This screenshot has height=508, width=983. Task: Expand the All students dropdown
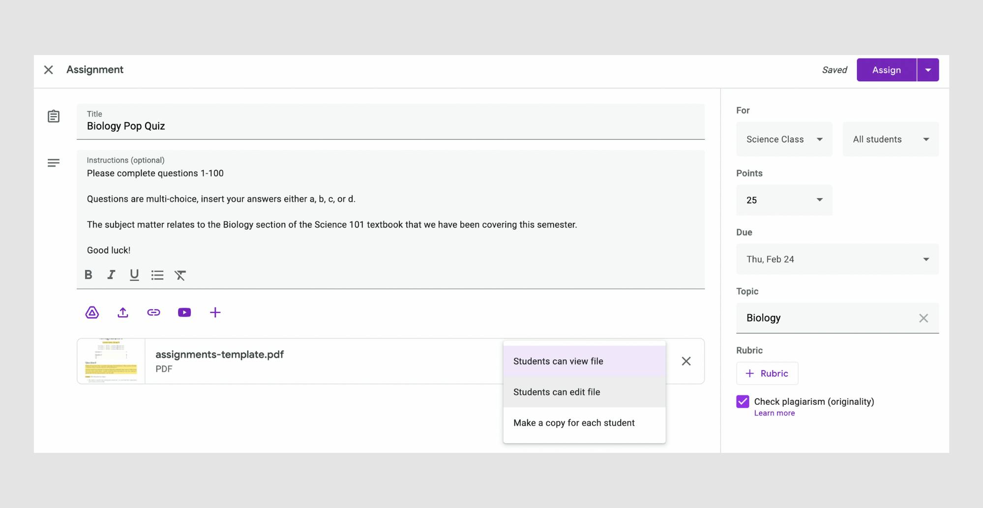click(890, 140)
